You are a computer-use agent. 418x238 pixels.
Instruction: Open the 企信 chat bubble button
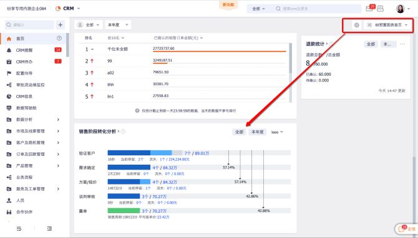[x=407, y=229]
